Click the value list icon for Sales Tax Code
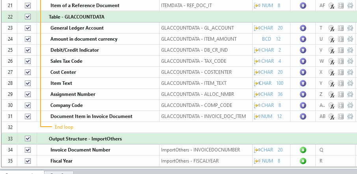This screenshot has width=357, height=174. [341, 61]
